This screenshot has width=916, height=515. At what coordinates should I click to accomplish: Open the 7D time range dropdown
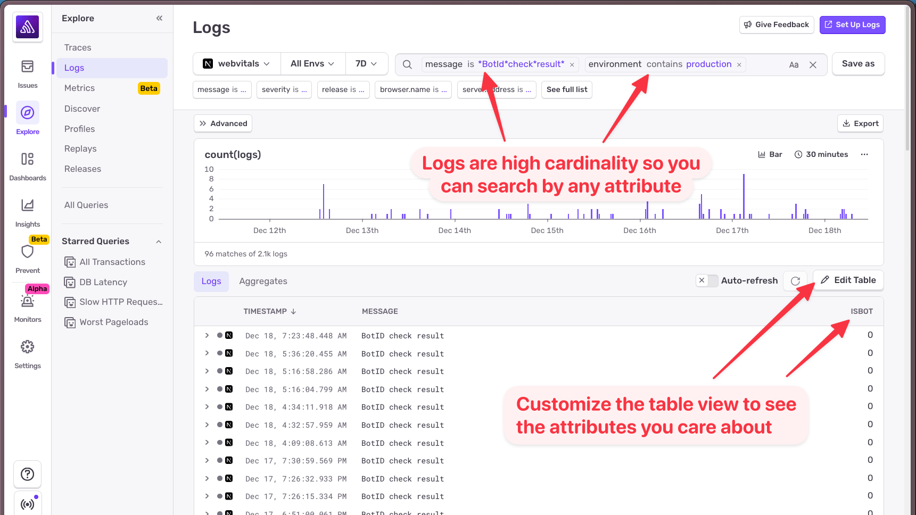click(367, 63)
